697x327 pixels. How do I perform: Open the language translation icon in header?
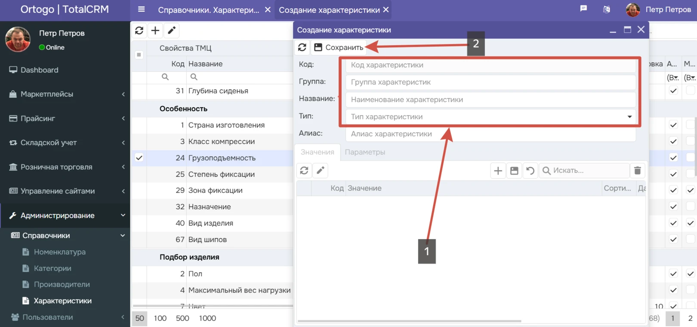click(607, 9)
